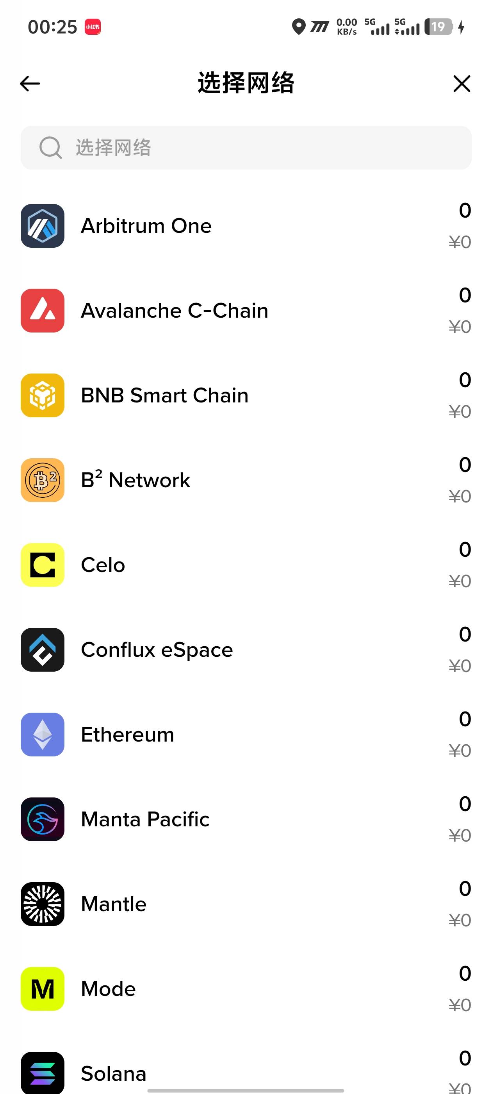Image resolution: width=492 pixels, height=1094 pixels.
Task: Tap the BNB Smart Chain zero balance
Action: [x=465, y=380]
